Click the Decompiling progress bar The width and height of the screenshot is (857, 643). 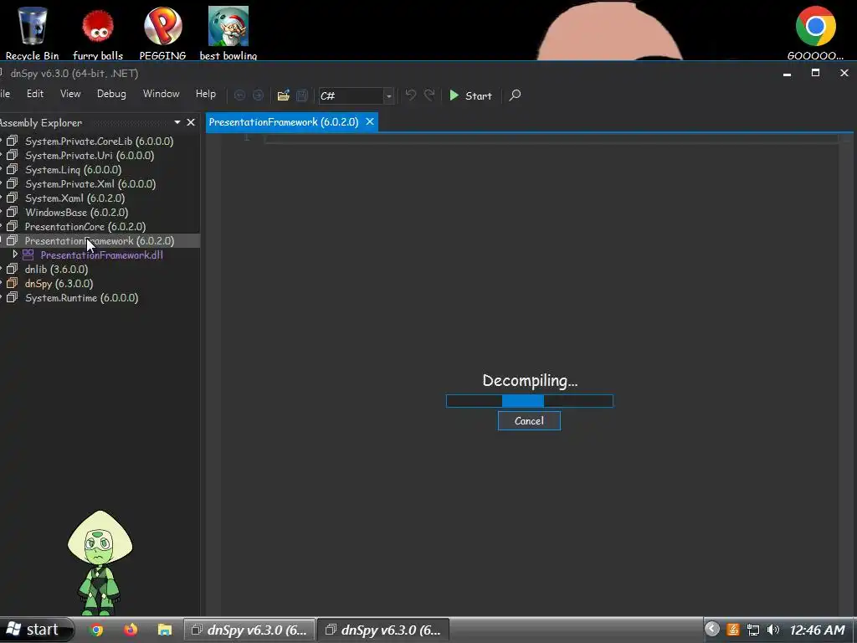[x=530, y=401]
